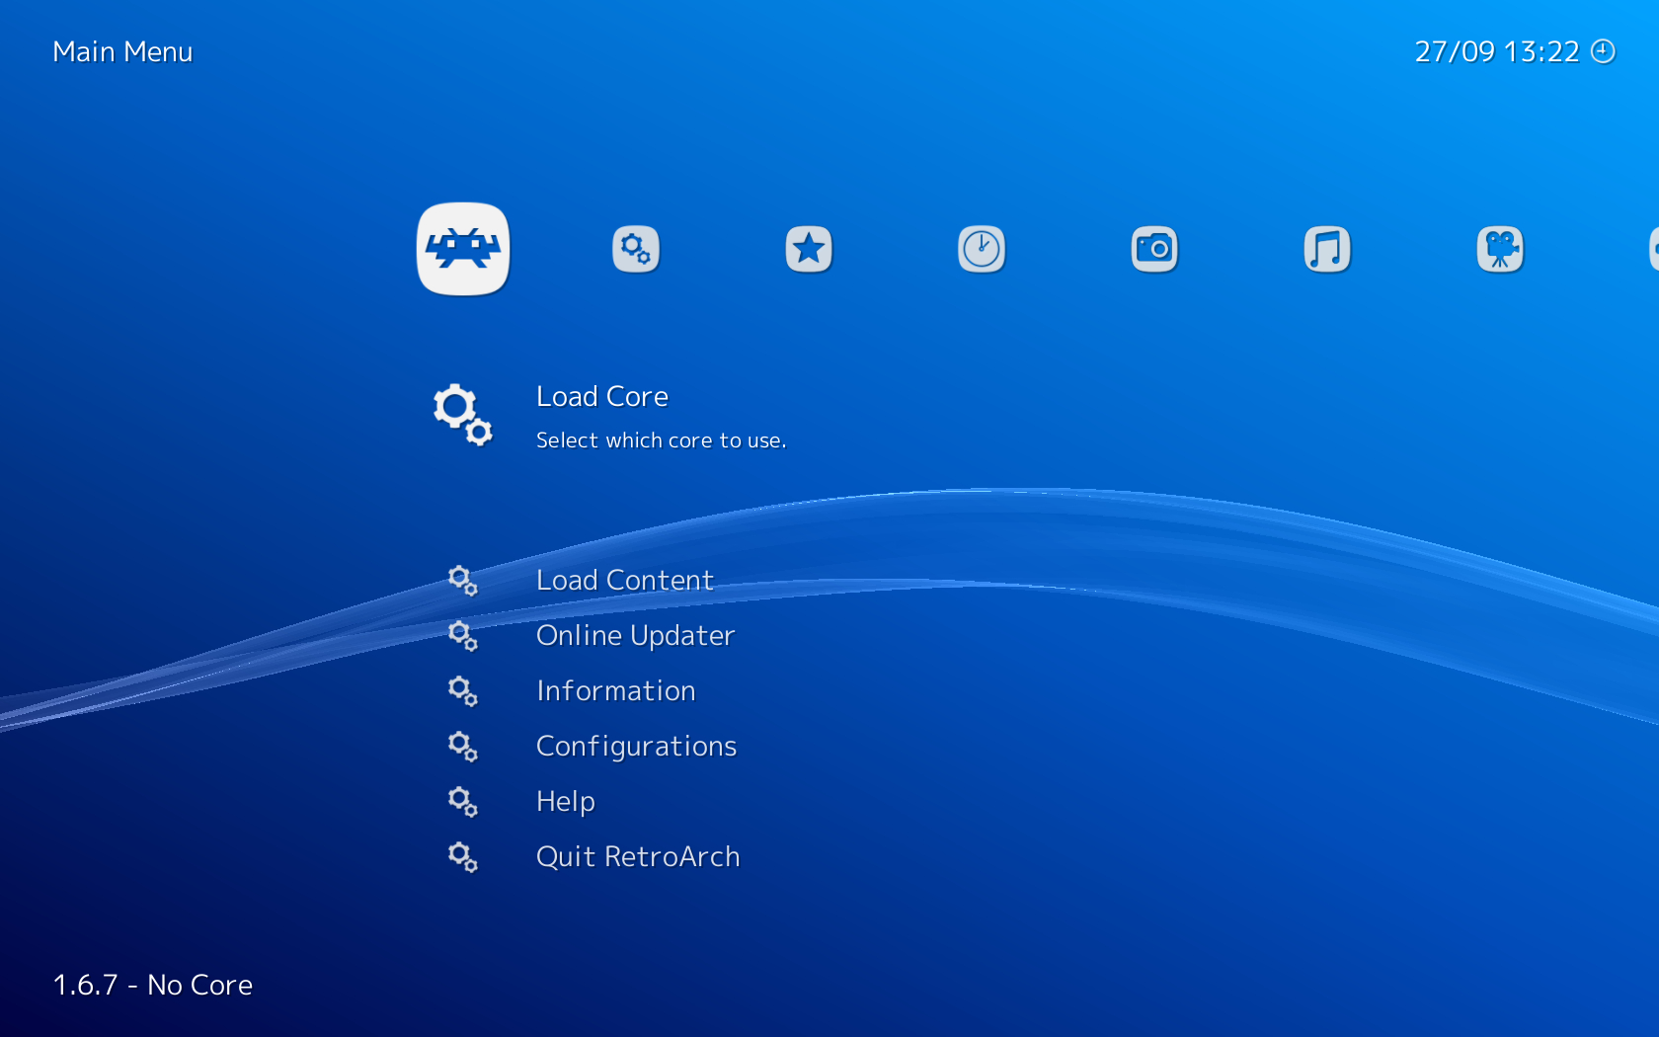
Task: Open the History clock icon
Action: tap(981, 248)
